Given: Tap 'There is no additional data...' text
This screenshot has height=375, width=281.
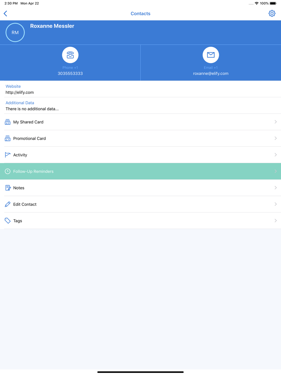Looking at the screenshot, I should (32, 109).
